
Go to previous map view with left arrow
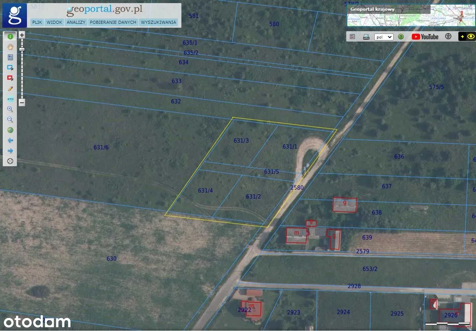click(10, 140)
